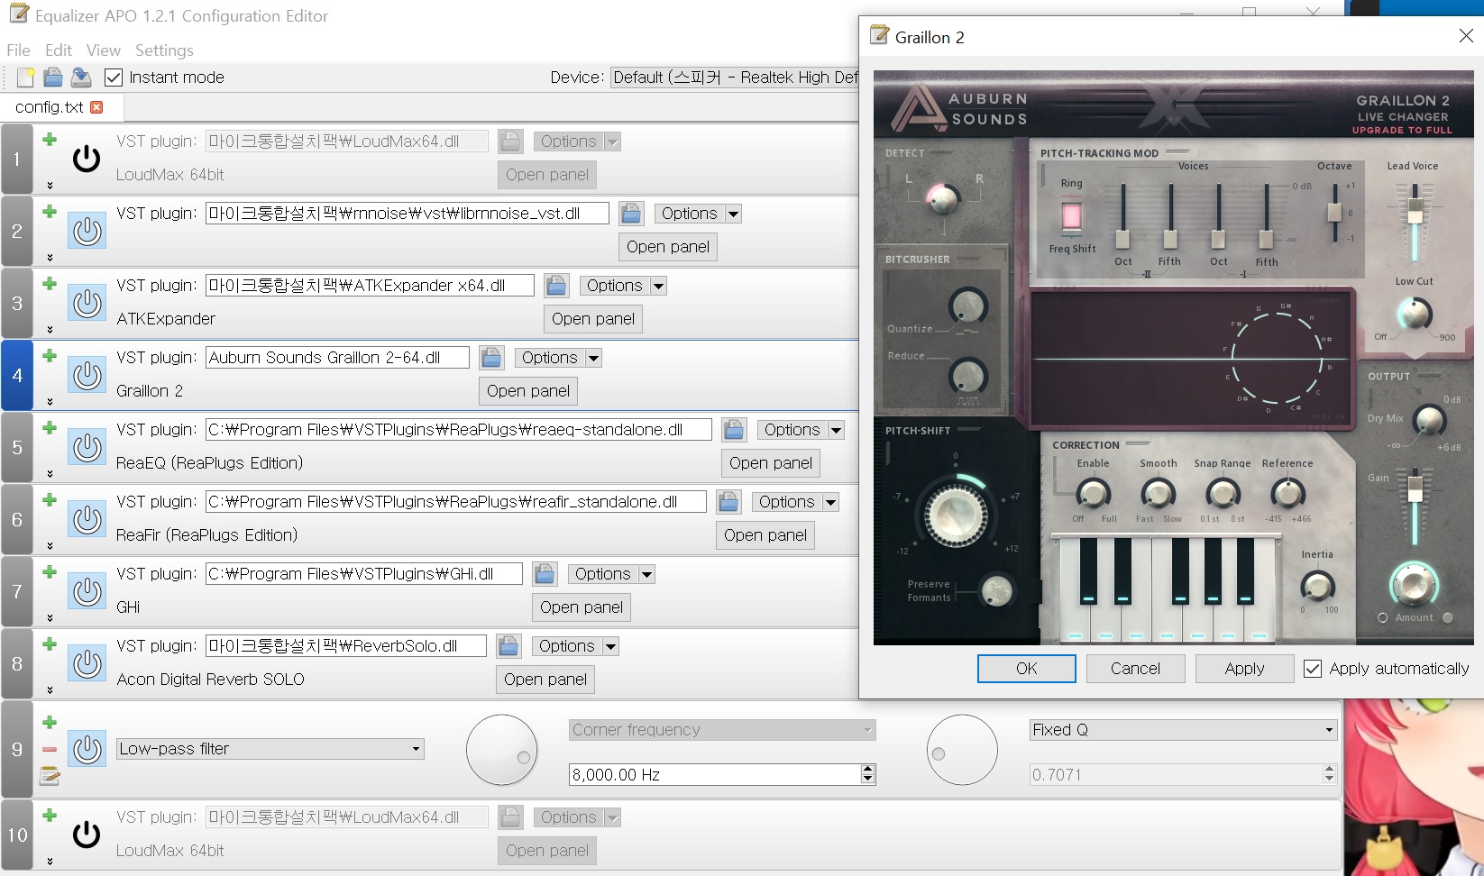This screenshot has width=1484, height=876.
Task: Toggle power for Acon Digital Reverb SOLO
Action: (x=87, y=664)
